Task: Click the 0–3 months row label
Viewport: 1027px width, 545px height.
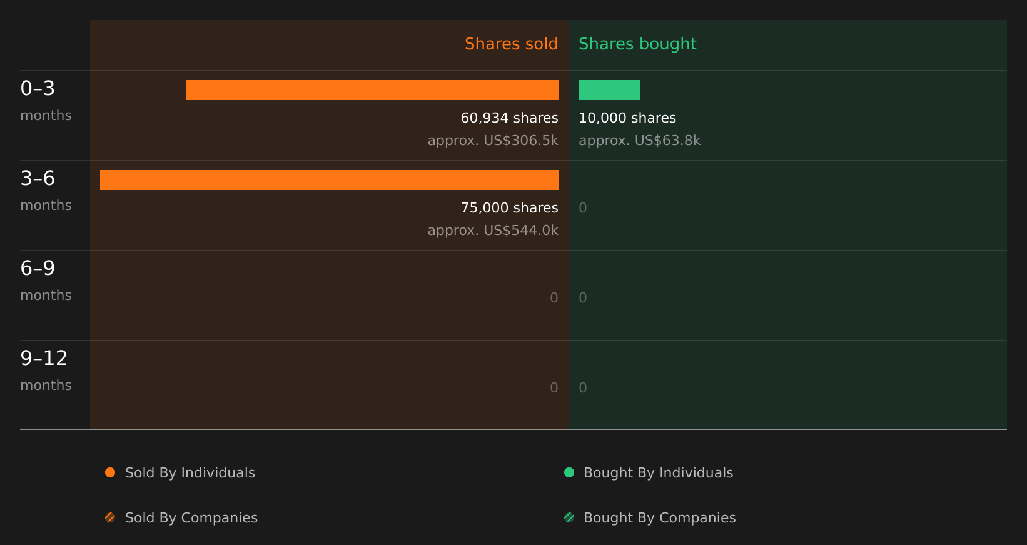Action: pos(46,101)
